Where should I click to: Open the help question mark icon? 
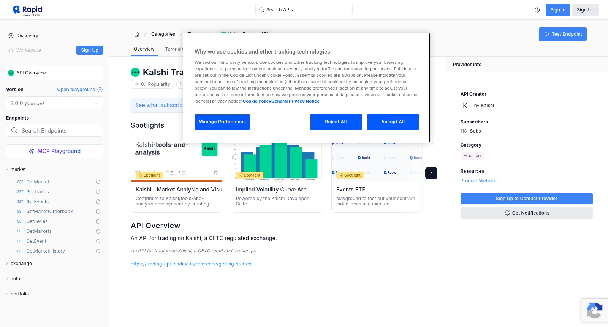coord(537,10)
